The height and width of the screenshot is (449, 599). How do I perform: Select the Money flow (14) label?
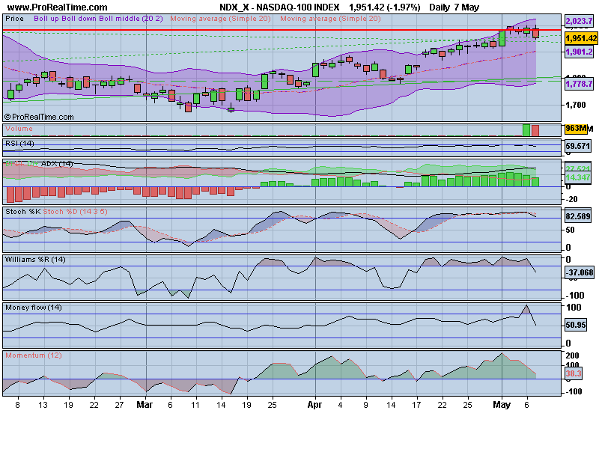34,308
